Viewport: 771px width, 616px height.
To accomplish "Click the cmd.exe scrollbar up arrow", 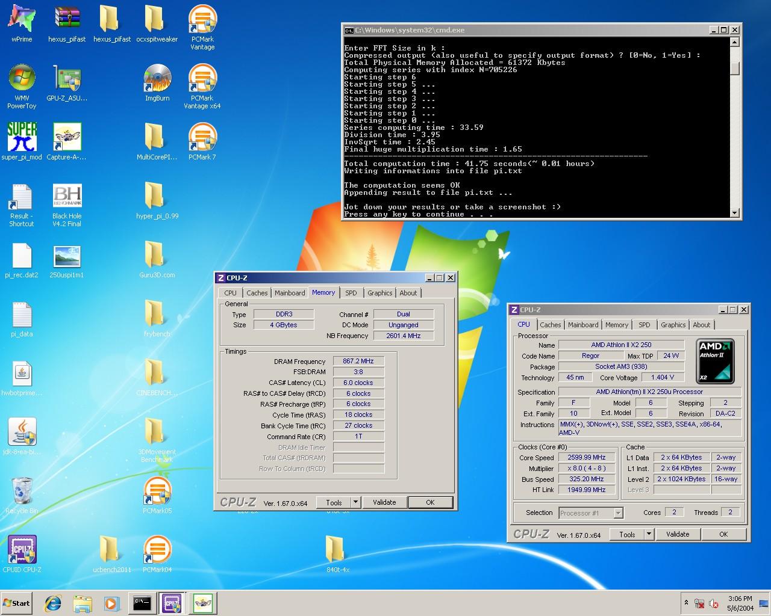I will coord(735,42).
